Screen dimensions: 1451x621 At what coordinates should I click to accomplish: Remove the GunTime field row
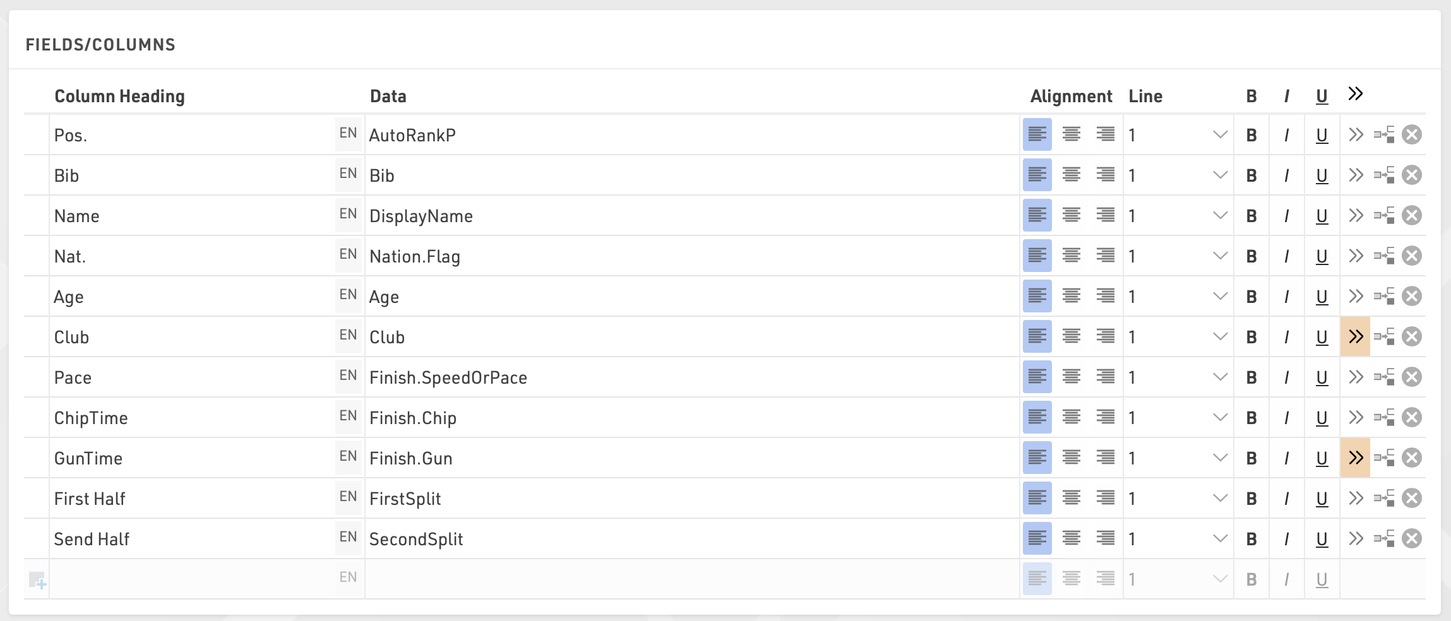click(x=1412, y=458)
